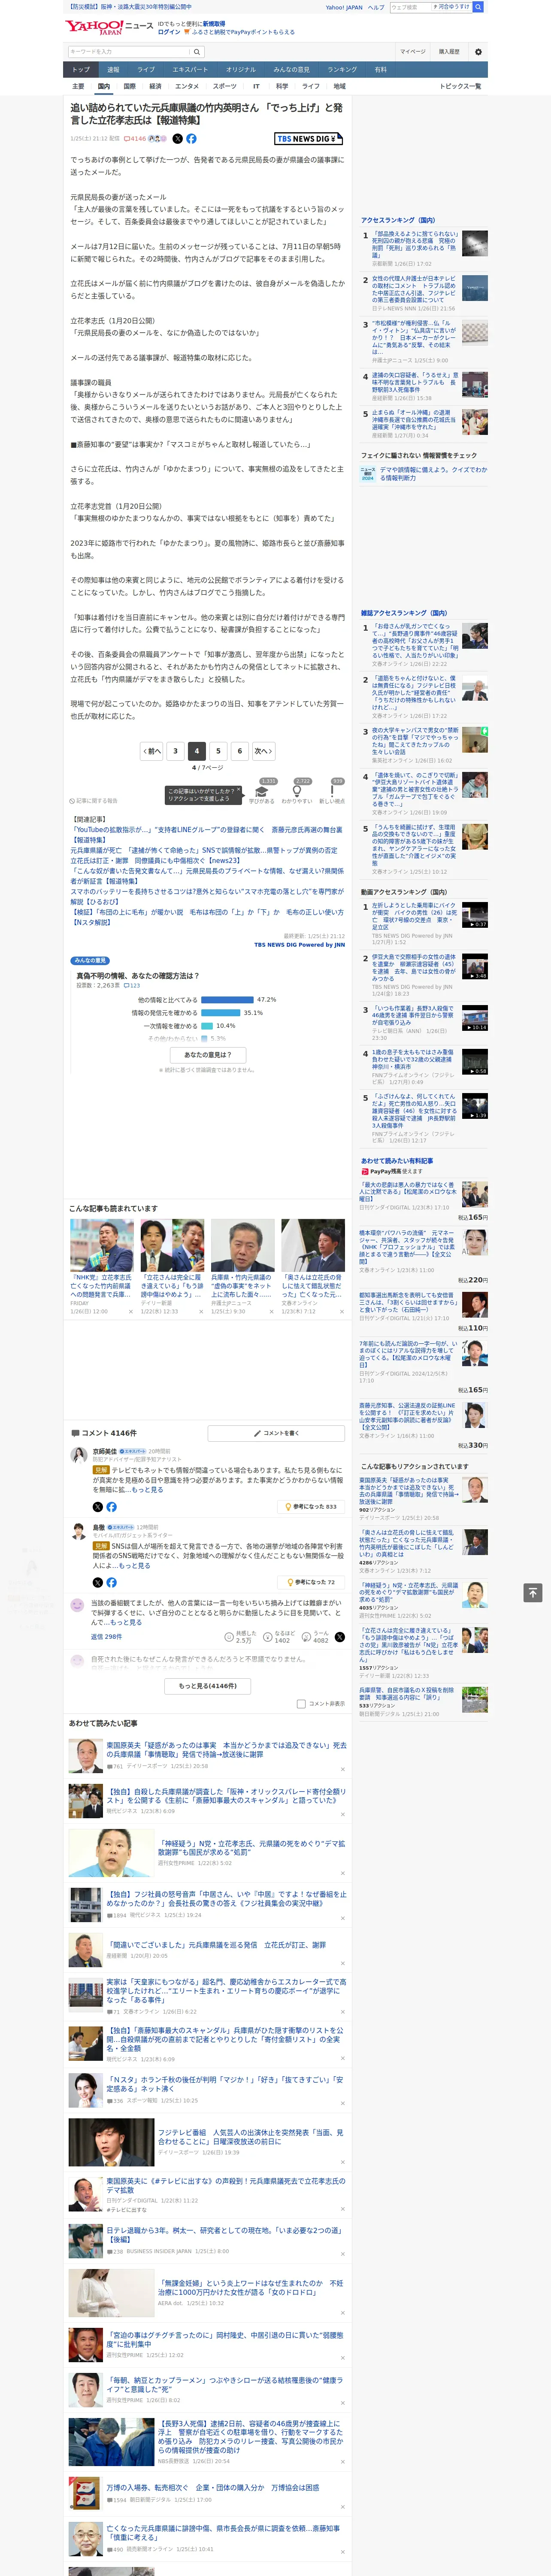The height and width of the screenshot is (2576, 551).
Task: Share 京師美佳's comment on Facebook
Action: 111,1507
